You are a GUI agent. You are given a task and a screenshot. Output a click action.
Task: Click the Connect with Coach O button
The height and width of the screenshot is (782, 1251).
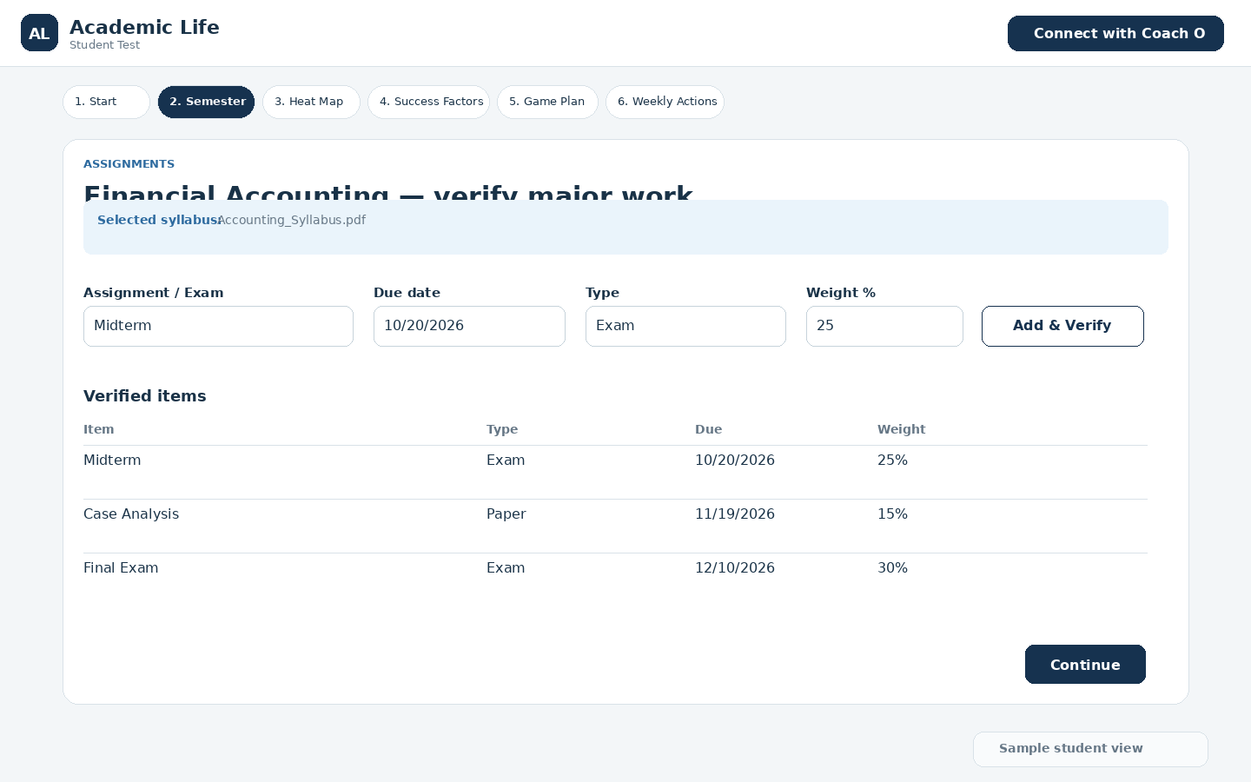click(1115, 33)
